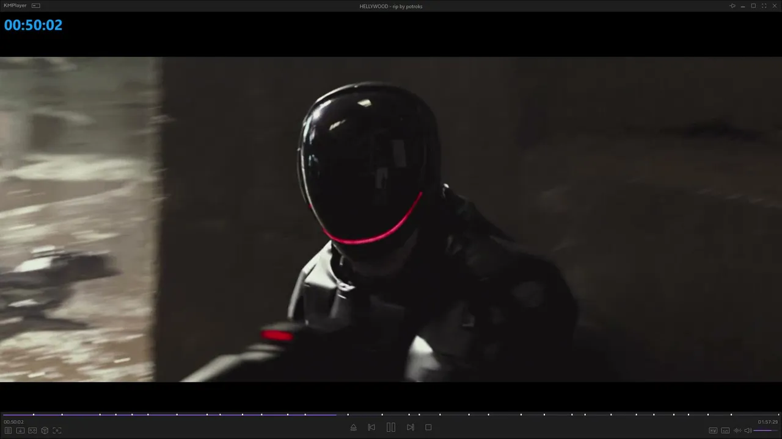Click the video seek bar progress line
This screenshot has width=782, height=439.
[391, 415]
